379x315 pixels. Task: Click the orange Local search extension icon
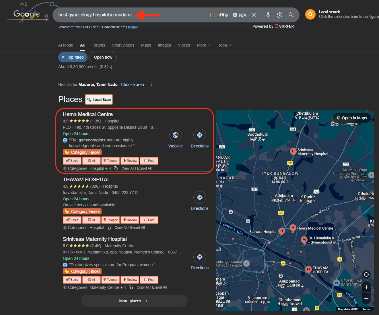tap(310, 14)
